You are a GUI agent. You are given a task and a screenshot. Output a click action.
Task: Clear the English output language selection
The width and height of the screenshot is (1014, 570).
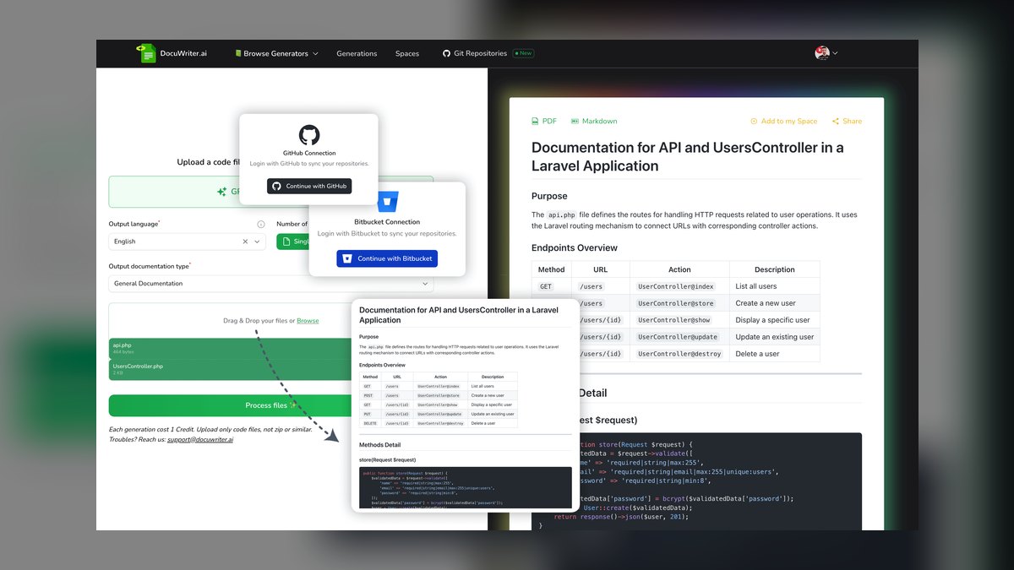point(246,242)
